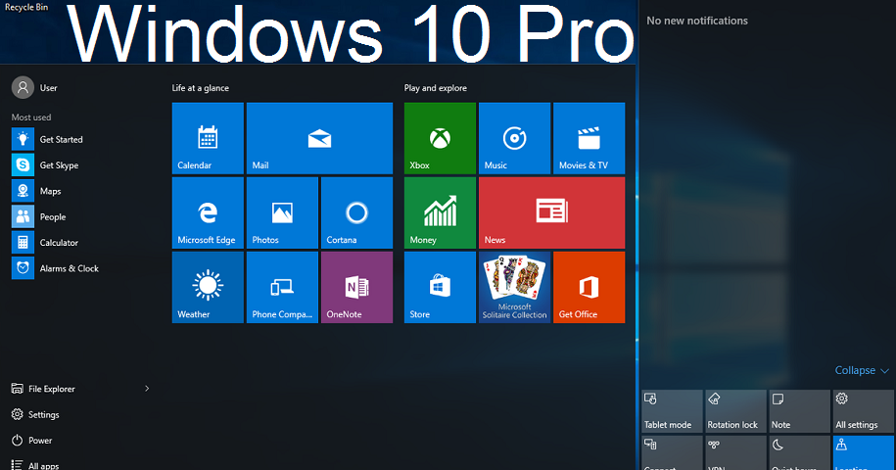Click the Most used heading
Viewport: 896px width, 470px height.
pyautogui.click(x=31, y=117)
